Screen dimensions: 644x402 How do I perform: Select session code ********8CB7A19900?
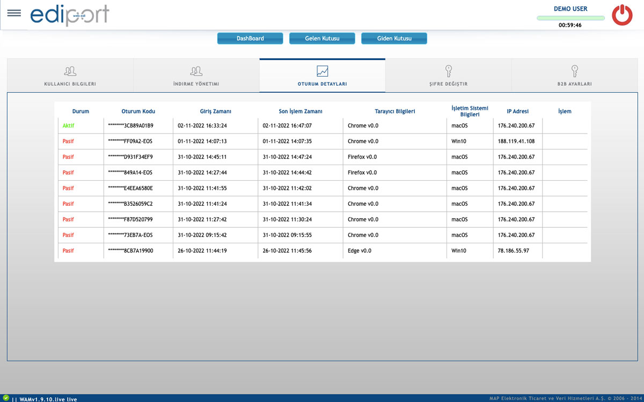[130, 250]
